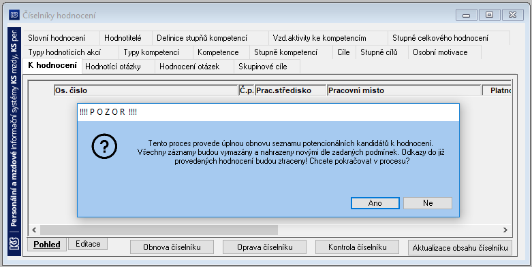The image size is (532, 267).
Task: Click the Os. číslo column header
Action: pyautogui.click(x=146, y=90)
